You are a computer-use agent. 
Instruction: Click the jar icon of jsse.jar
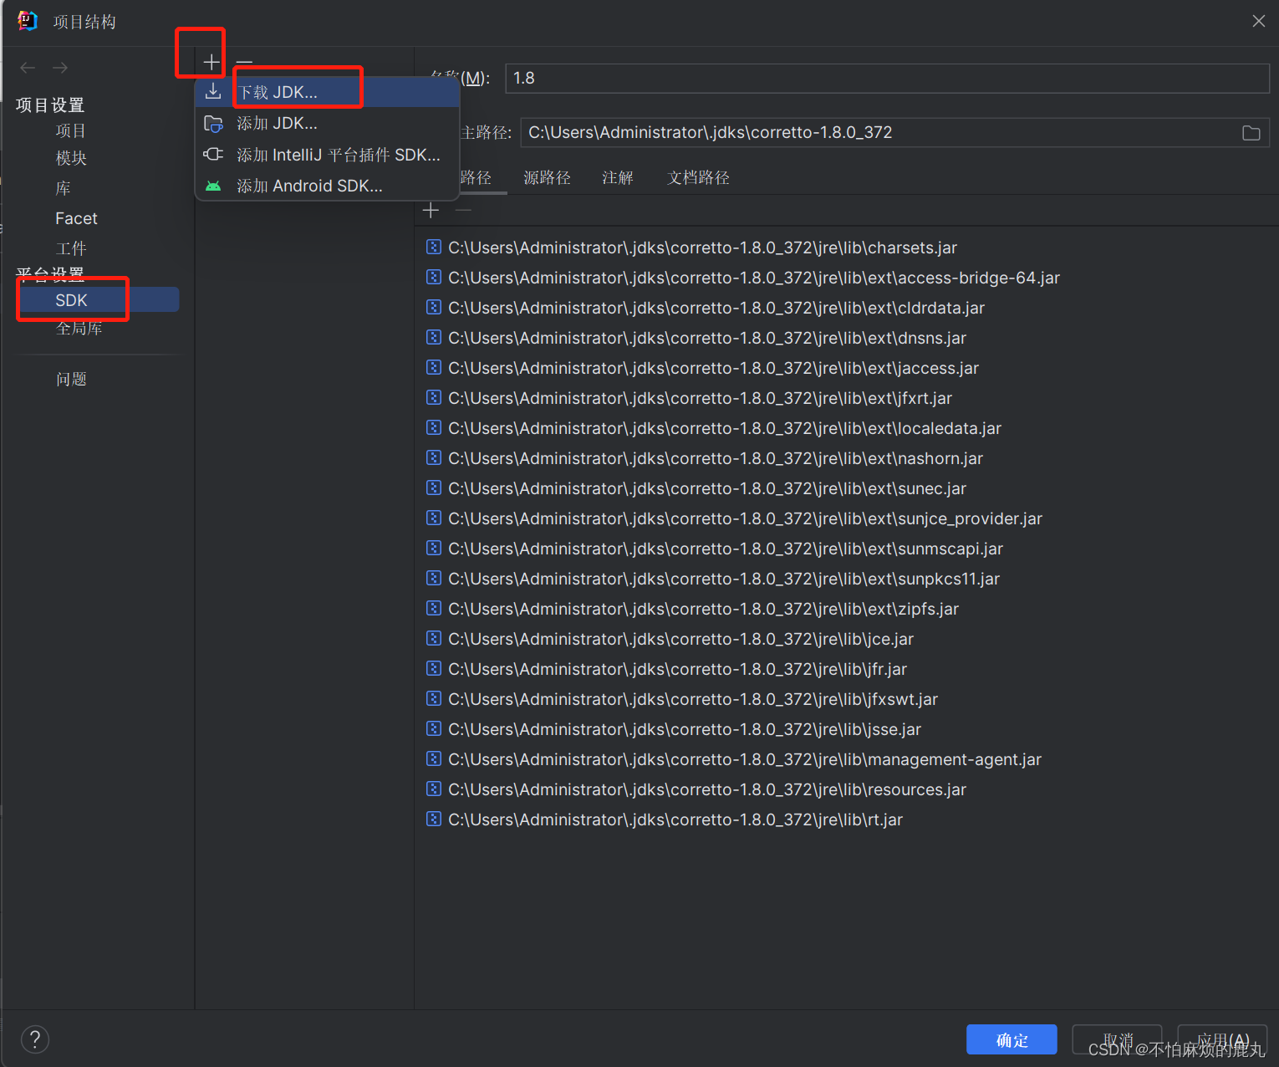pyautogui.click(x=434, y=728)
